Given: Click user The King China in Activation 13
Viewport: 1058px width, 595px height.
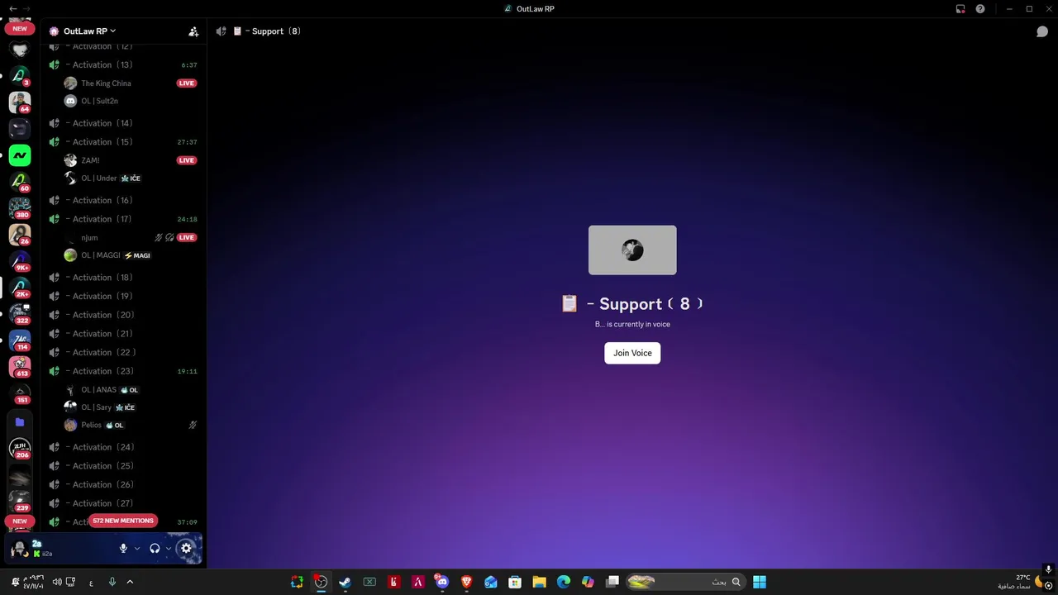Looking at the screenshot, I should 131,83.
